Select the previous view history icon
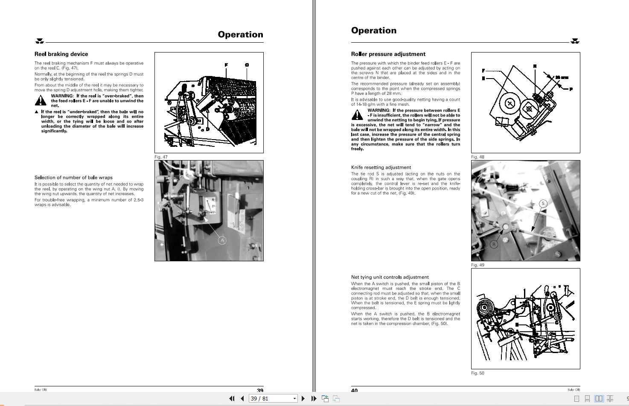This screenshot has width=629, height=406. pos(325,398)
